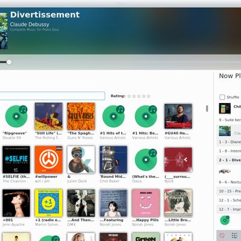The image size is (241, 241).
Task: Open the #1 Hits: Be... album disc icon
Action: pos(146,116)
